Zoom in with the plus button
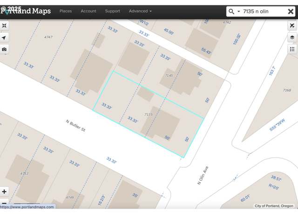Screen dimensions: 298x214 coord(4,192)
